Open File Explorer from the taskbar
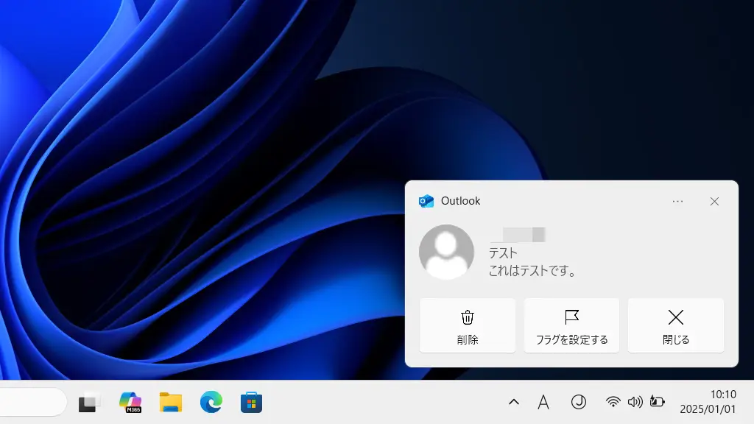The image size is (754, 424). (171, 402)
